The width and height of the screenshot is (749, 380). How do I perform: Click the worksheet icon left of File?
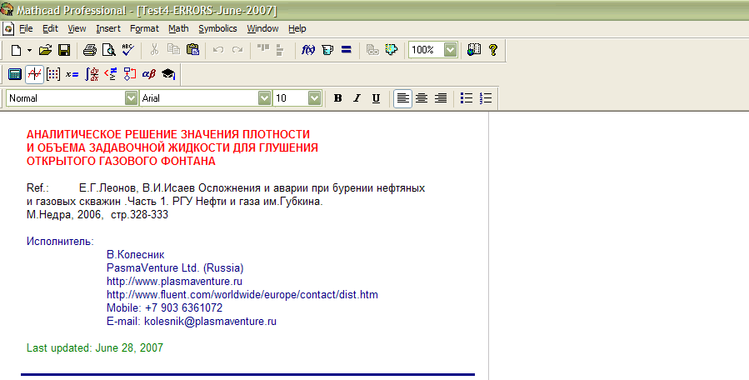coord(8,28)
